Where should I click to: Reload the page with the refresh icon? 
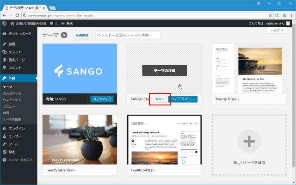17,15
